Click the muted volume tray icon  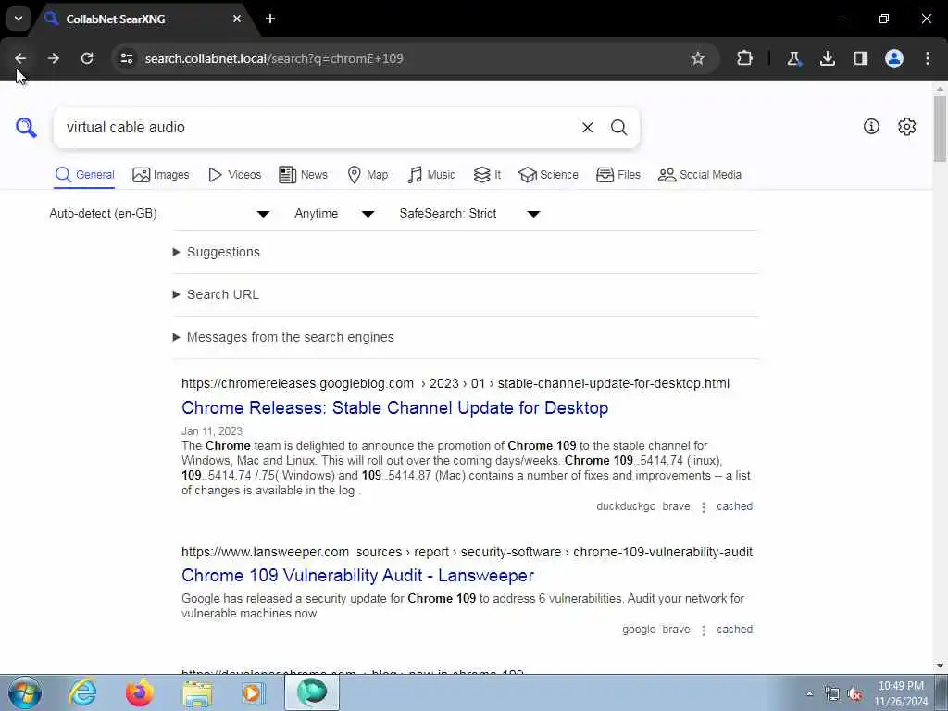click(x=854, y=693)
